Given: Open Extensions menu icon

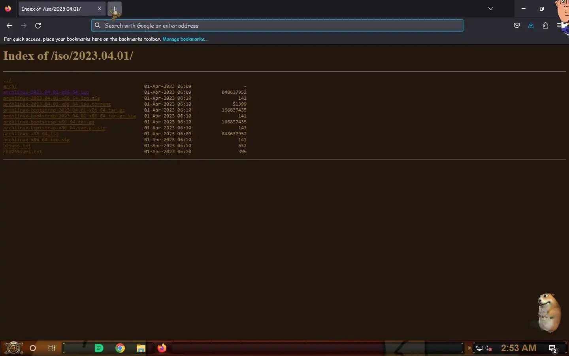Looking at the screenshot, I should click(x=545, y=26).
